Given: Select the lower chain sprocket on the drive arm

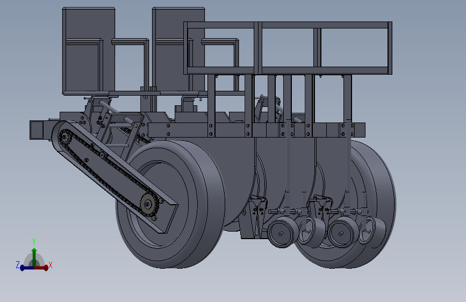Looking at the screenshot, I should click(148, 204).
